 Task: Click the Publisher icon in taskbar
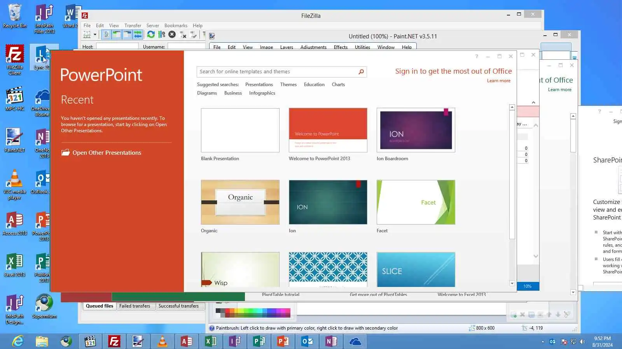pyautogui.click(x=259, y=341)
